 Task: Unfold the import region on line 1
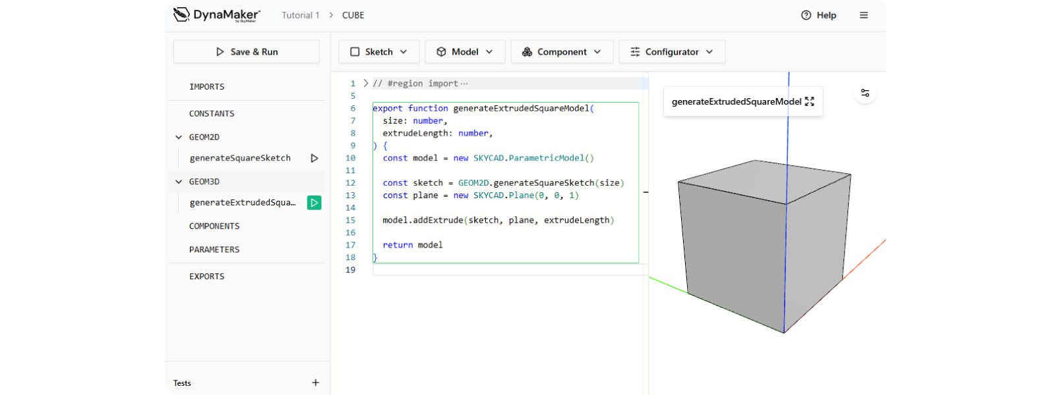coord(366,84)
